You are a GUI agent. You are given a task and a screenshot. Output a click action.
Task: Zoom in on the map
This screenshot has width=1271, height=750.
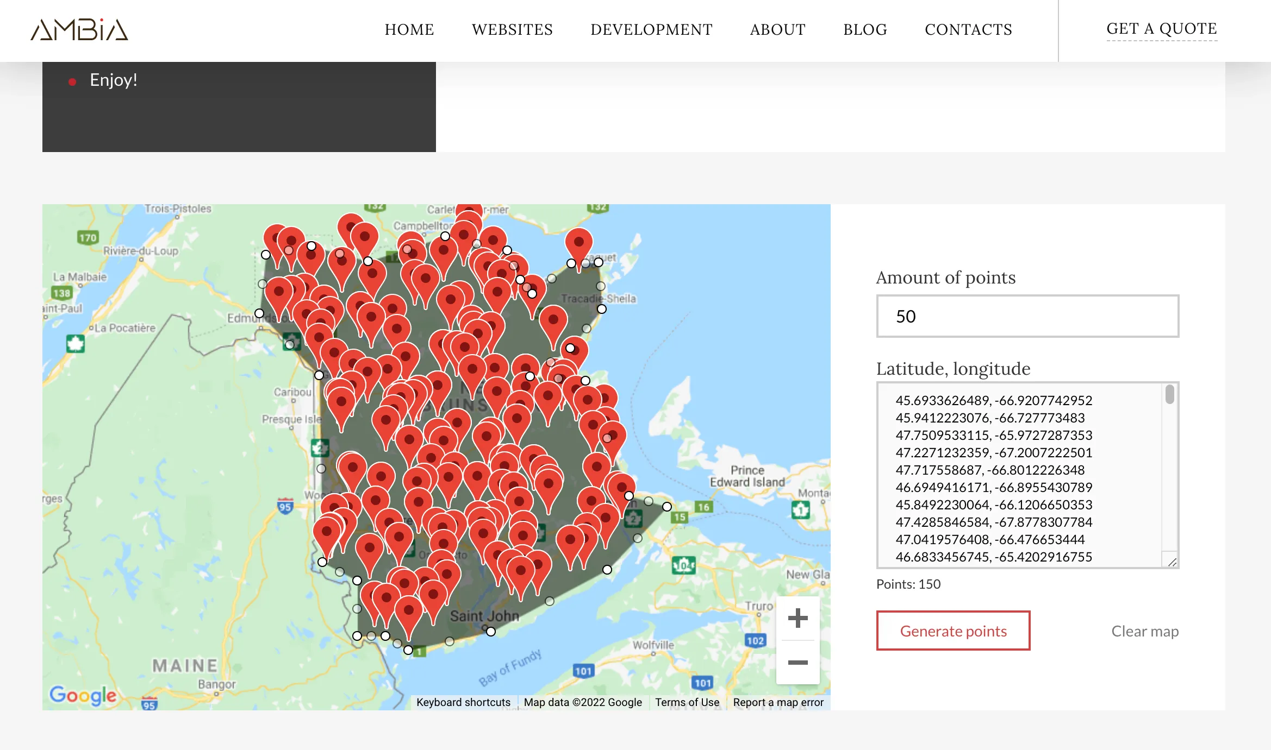point(798,618)
